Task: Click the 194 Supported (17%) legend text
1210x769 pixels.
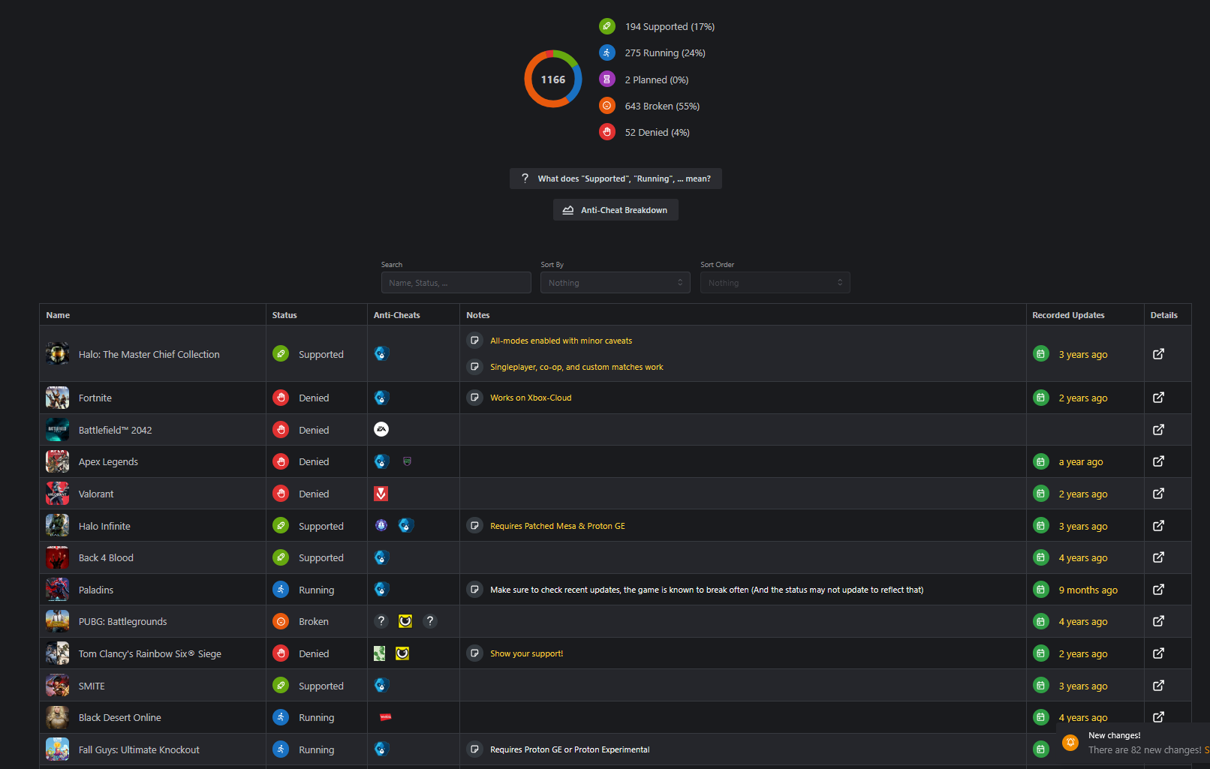Action: pyautogui.click(x=670, y=27)
